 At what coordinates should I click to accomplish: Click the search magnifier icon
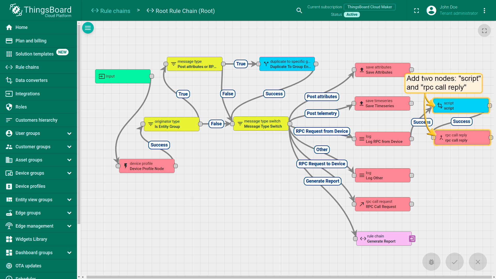pyautogui.click(x=299, y=11)
